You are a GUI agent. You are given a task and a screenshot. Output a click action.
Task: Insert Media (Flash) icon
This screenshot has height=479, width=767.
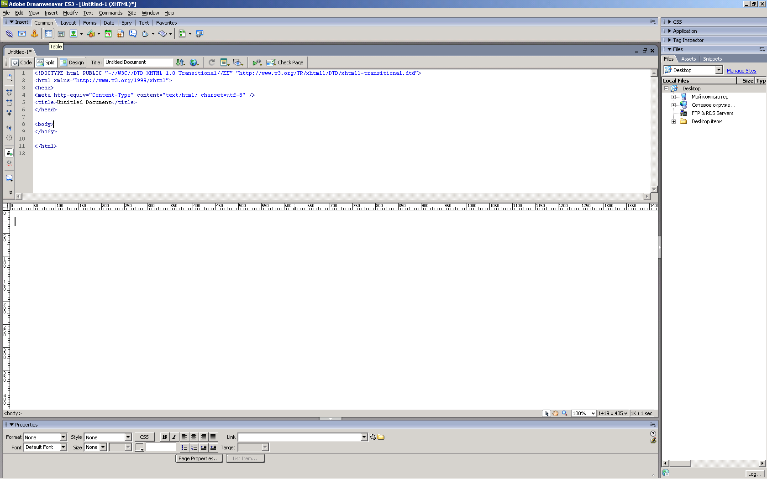click(x=91, y=34)
